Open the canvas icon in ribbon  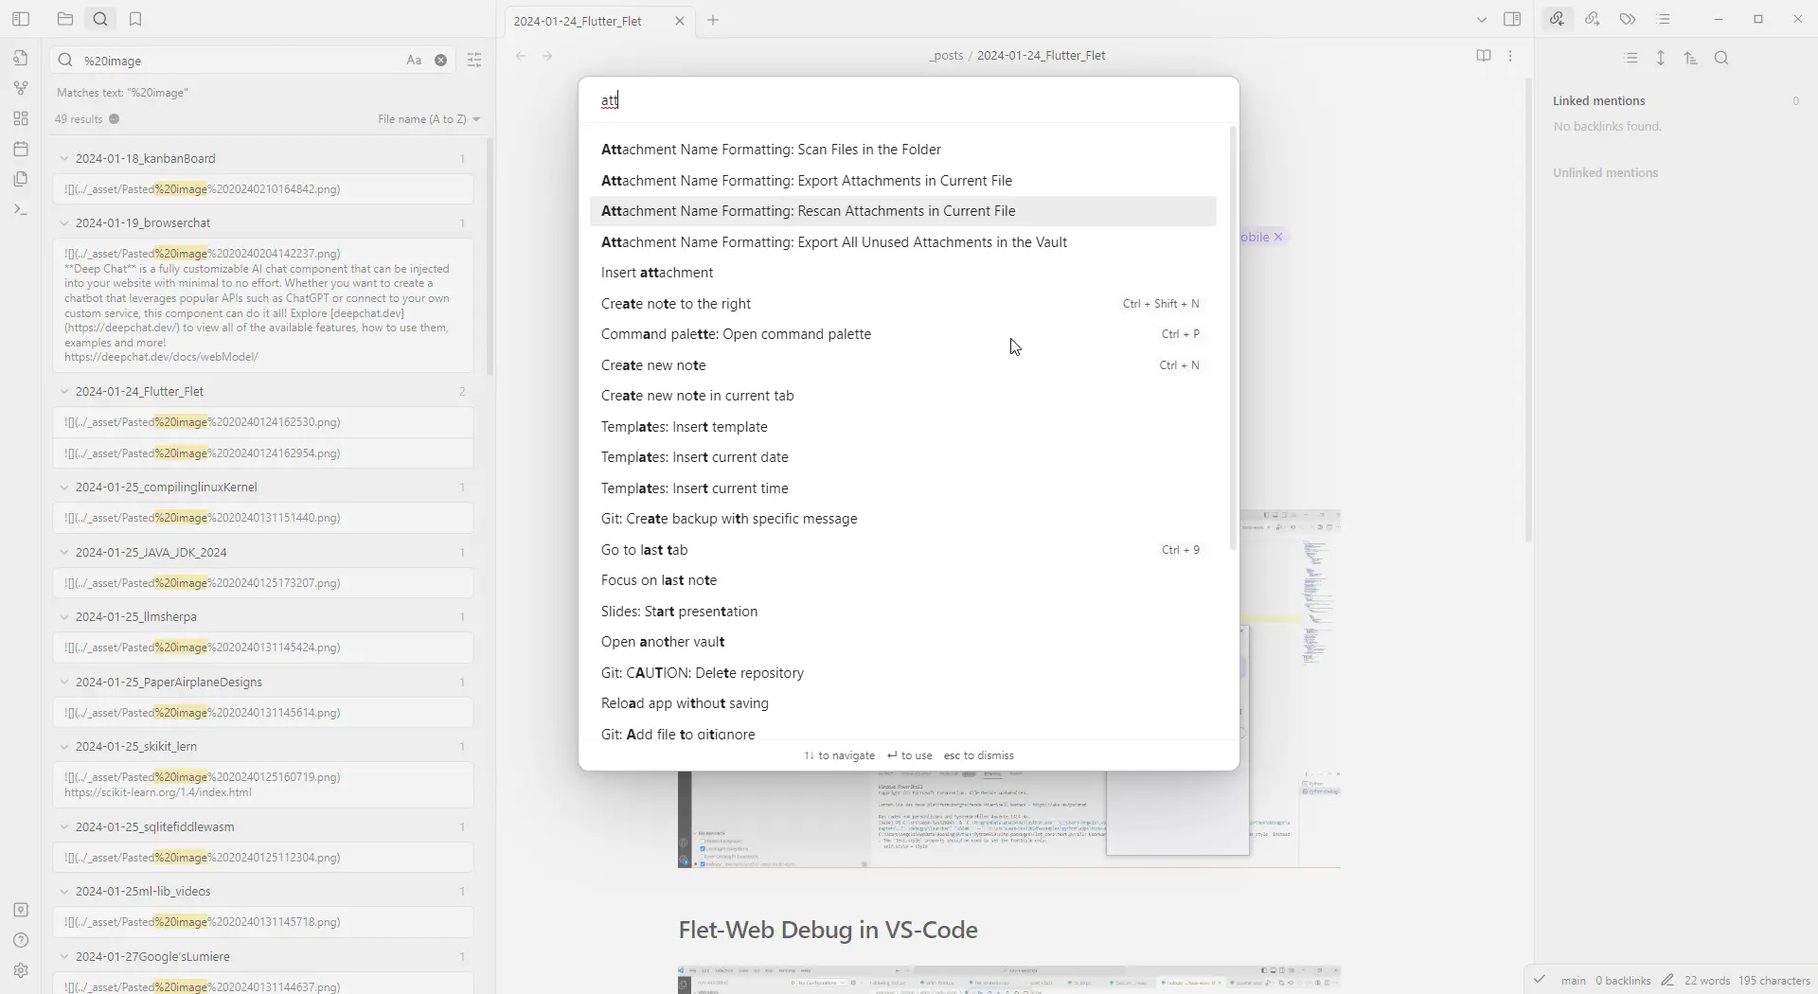click(x=21, y=118)
